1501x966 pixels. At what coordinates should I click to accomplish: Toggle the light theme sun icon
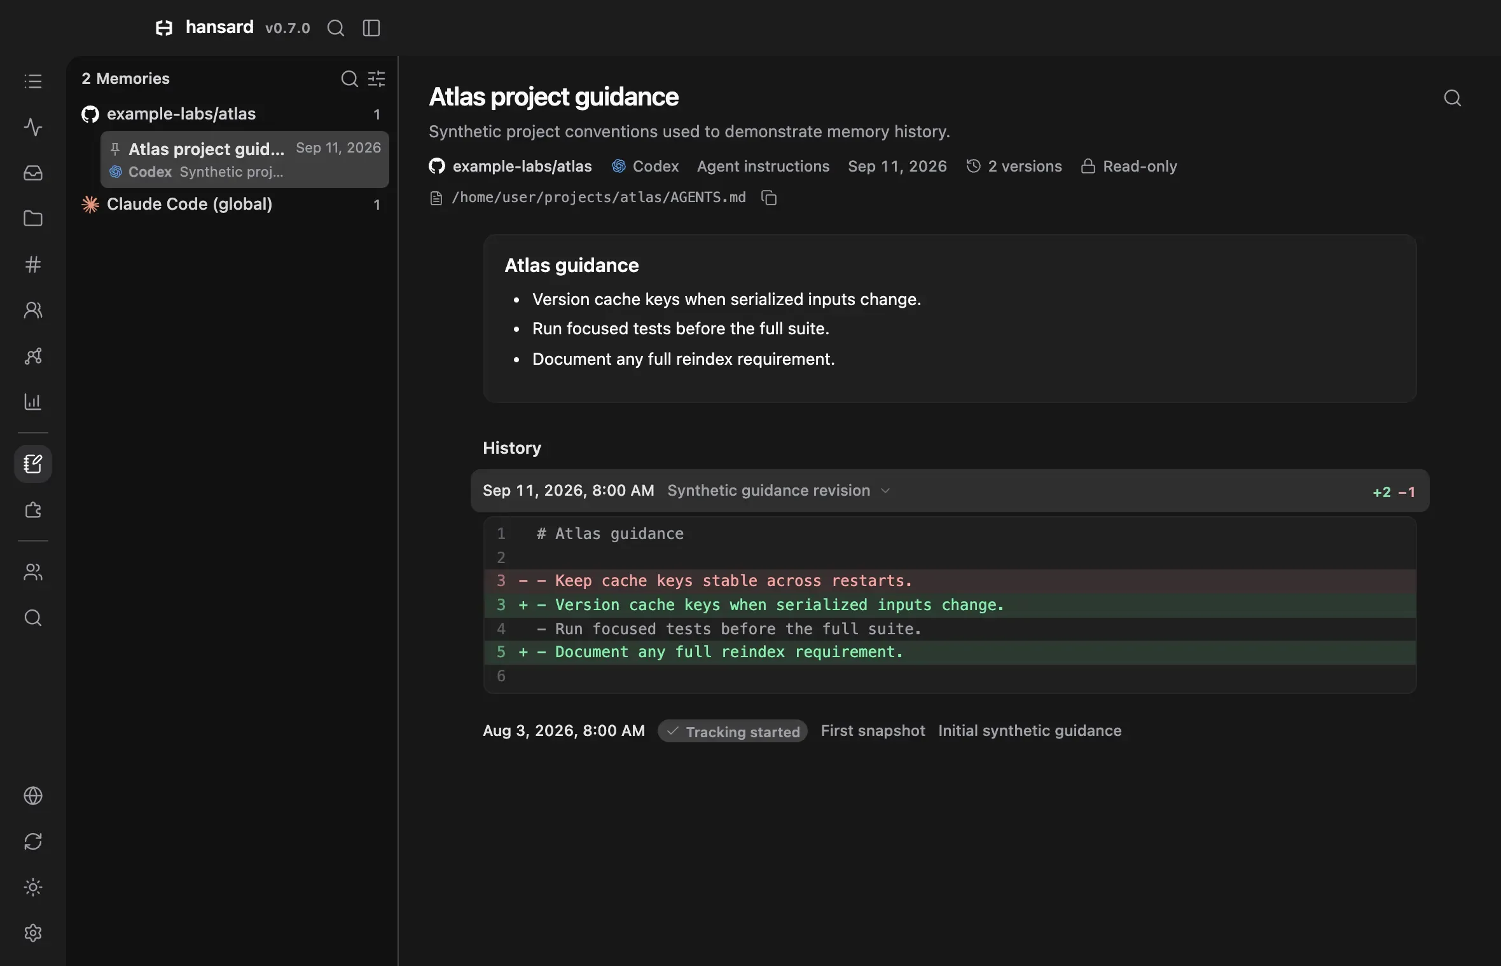[33, 887]
